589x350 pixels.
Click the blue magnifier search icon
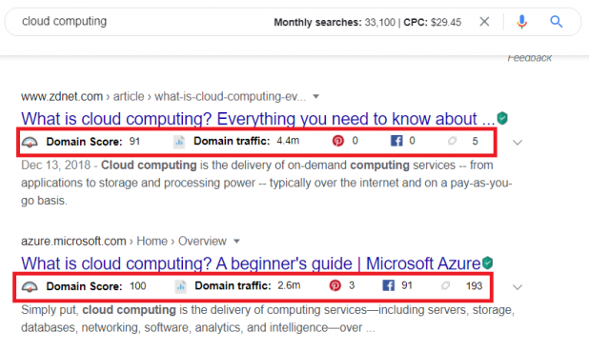(x=557, y=22)
